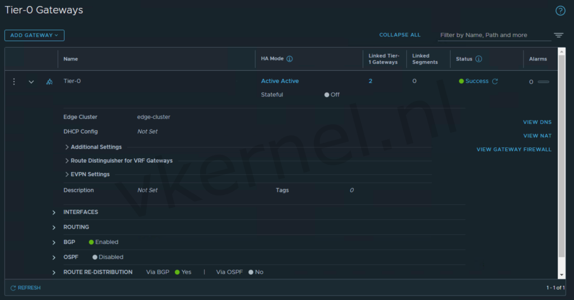
Task: Open the View Gateway Firewall link
Action: 513,150
